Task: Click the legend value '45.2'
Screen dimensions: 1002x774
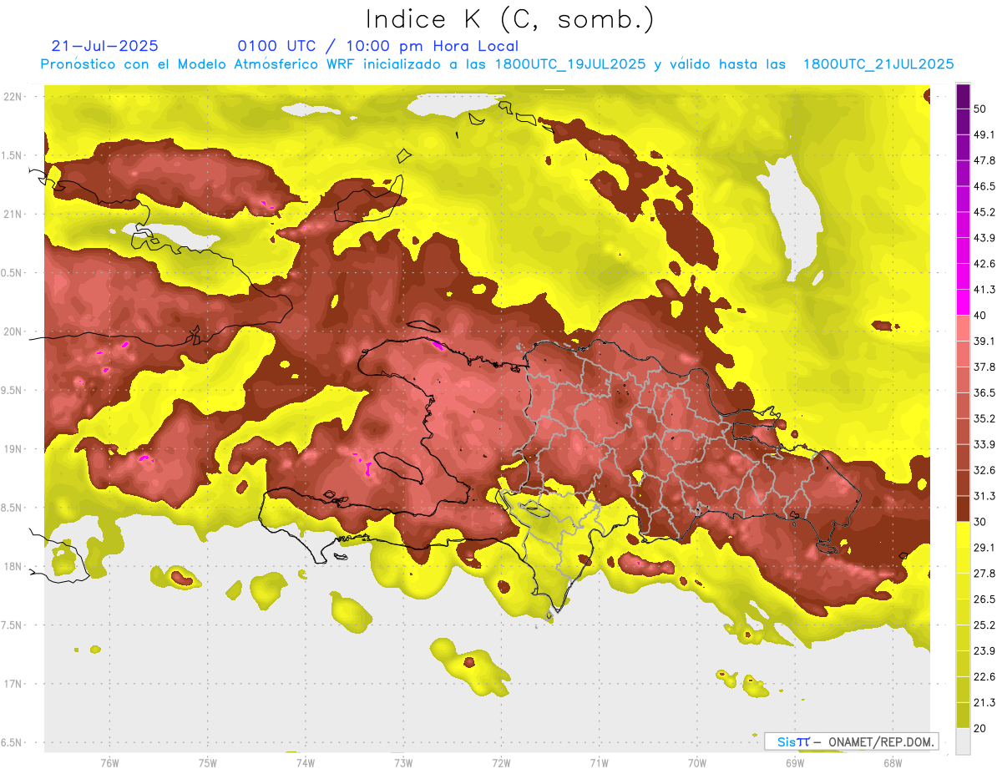Action: [x=984, y=212]
